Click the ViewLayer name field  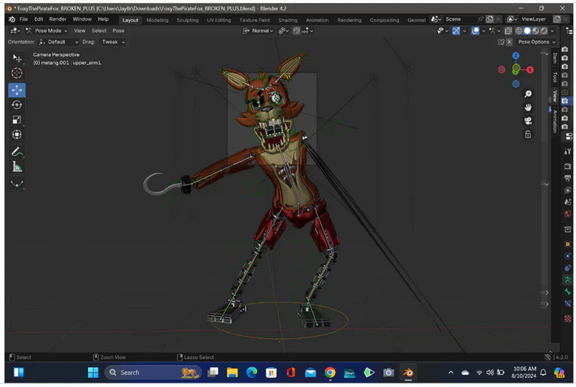coord(535,19)
